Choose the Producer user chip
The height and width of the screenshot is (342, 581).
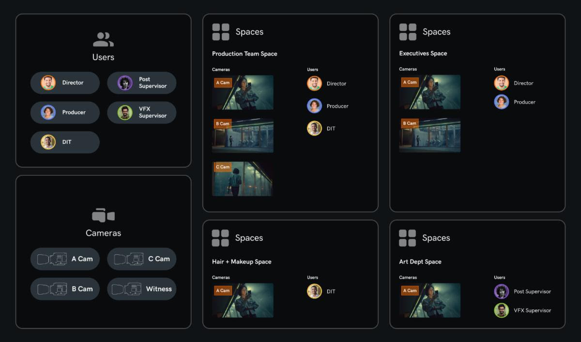[x=65, y=112]
